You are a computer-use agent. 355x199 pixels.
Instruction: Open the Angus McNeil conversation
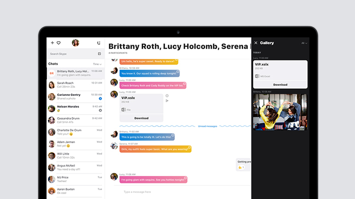click(75, 168)
